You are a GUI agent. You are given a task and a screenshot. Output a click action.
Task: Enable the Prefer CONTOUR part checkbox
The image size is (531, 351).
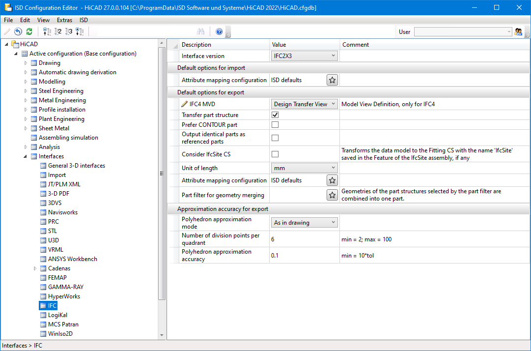[275, 125]
